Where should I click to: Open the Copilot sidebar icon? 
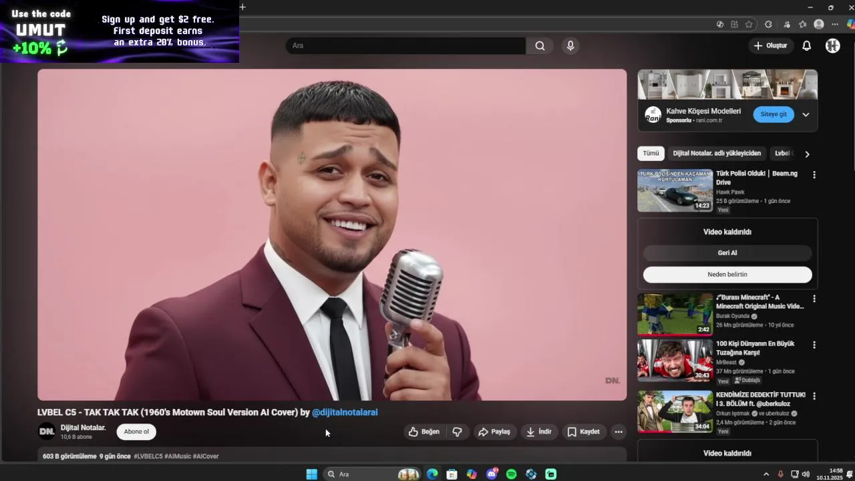point(850,24)
